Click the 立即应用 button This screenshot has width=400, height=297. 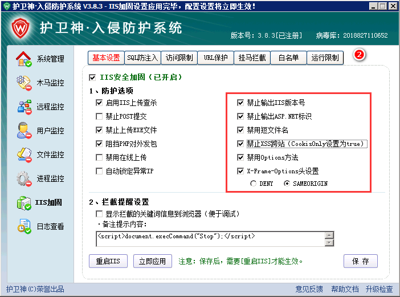tap(153, 261)
